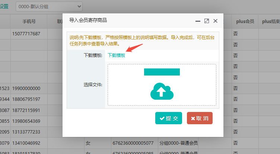
Task: Submit the import with 提交 button
Action: click(169, 118)
